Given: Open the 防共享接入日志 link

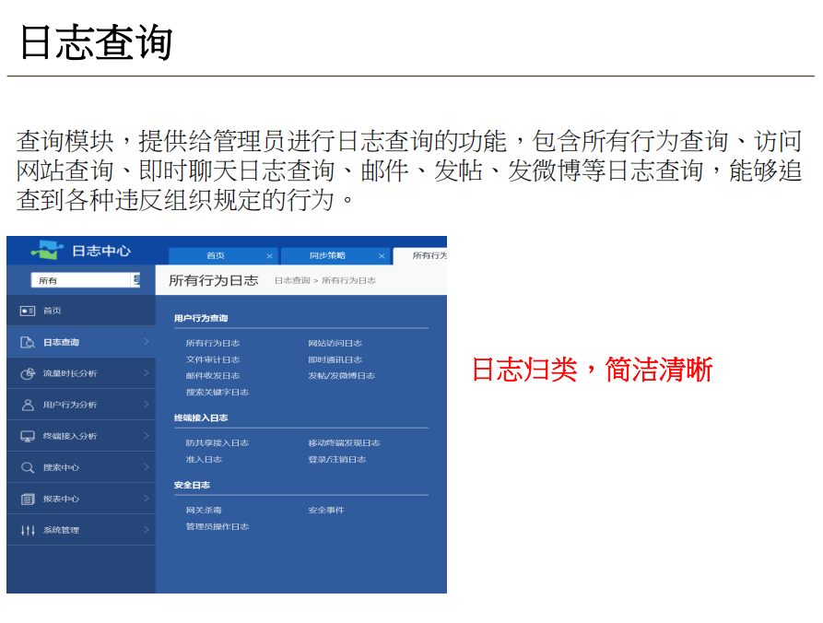Looking at the screenshot, I should pyautogui.click(x=218, y=443).
